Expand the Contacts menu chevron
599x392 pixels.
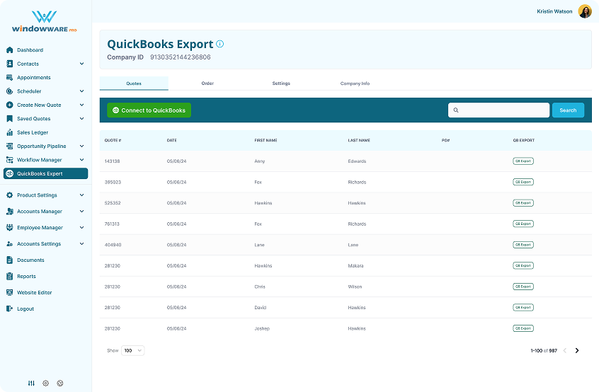81,64
